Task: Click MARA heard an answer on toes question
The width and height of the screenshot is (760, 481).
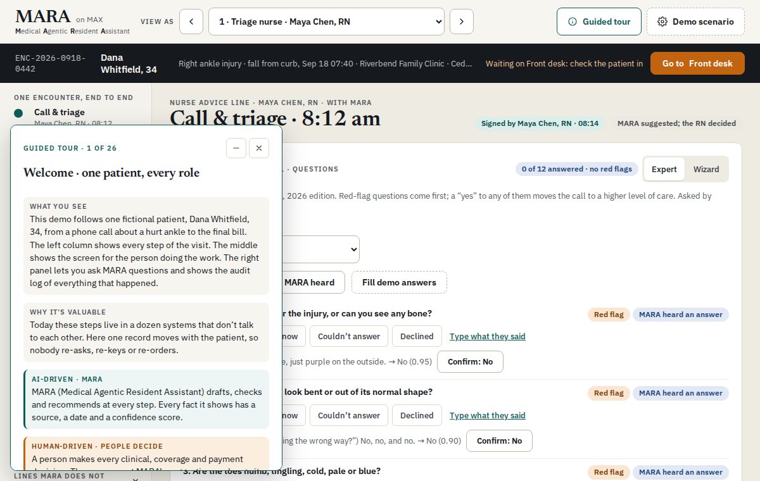Action: (x=681, y=472)
